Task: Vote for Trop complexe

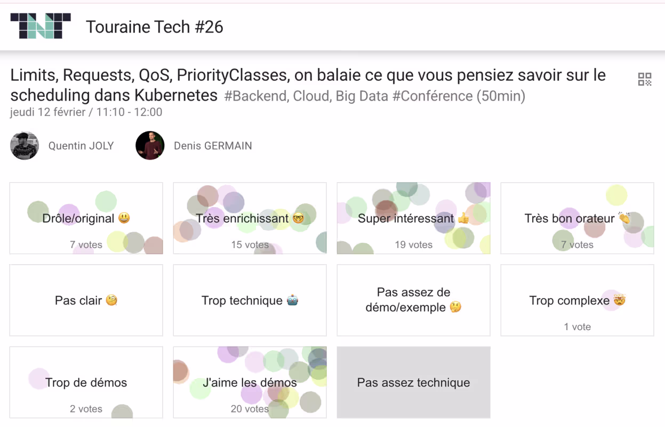Action: coord(577,300)
